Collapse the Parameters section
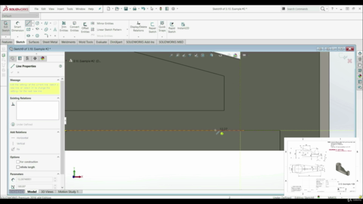The image size is (363, 204). 58,174
